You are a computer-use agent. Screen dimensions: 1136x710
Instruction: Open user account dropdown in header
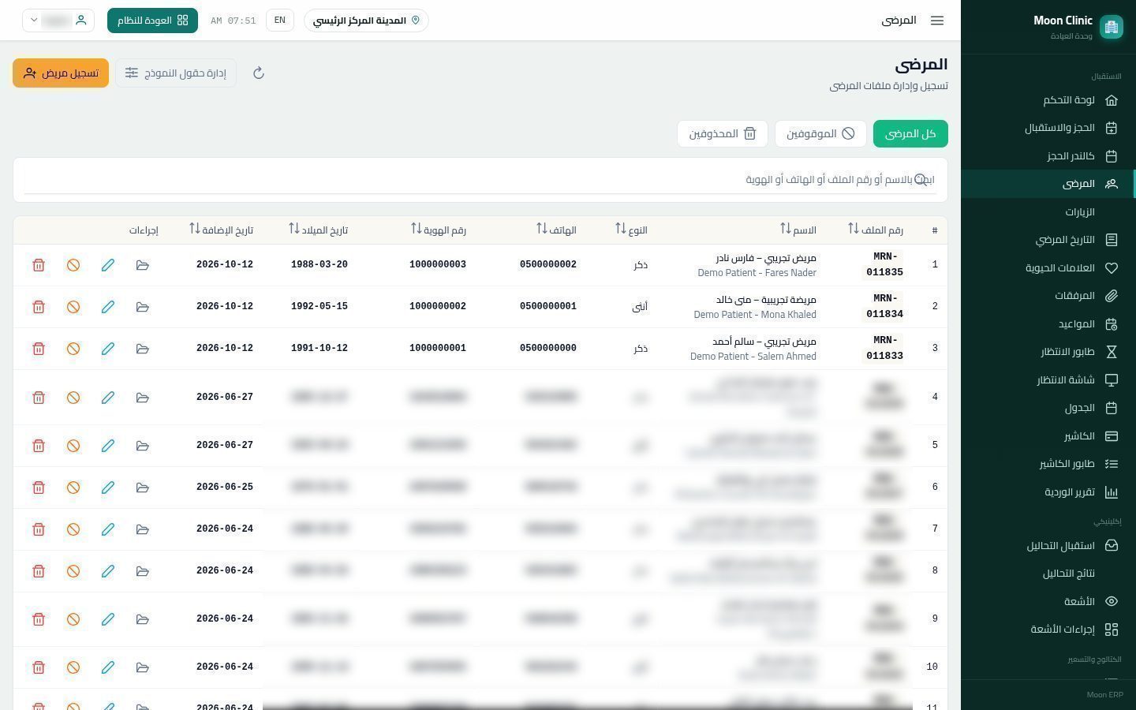[58, 21]
